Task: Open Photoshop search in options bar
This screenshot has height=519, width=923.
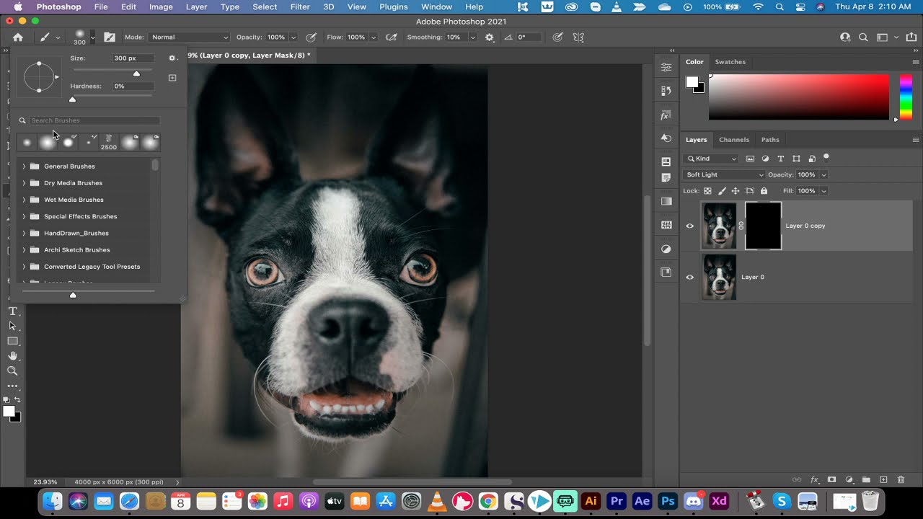Action: point(863,37)
